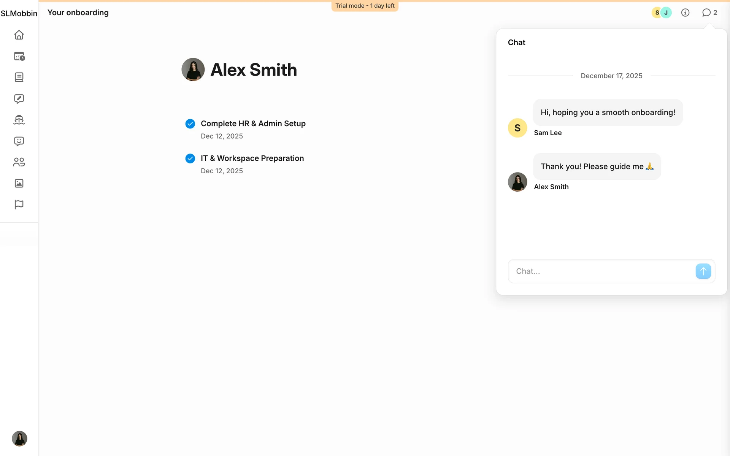This screenshot has width=730, height=456.
Task: Click the S member avatar in header
Action: click(x=657, y=13)
